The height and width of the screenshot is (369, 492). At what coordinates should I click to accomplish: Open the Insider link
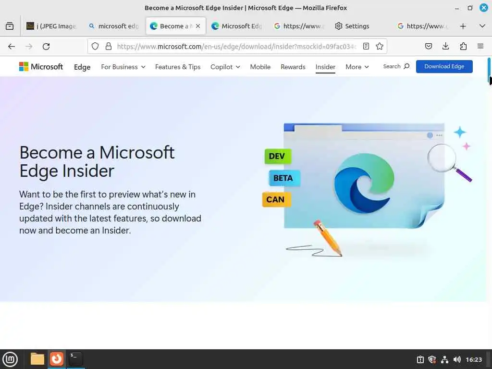click(325, 67)
